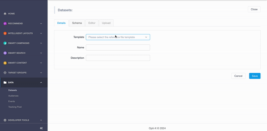Click the Smart Search purple icon
The image size is (267, 131).
point(5,53)
